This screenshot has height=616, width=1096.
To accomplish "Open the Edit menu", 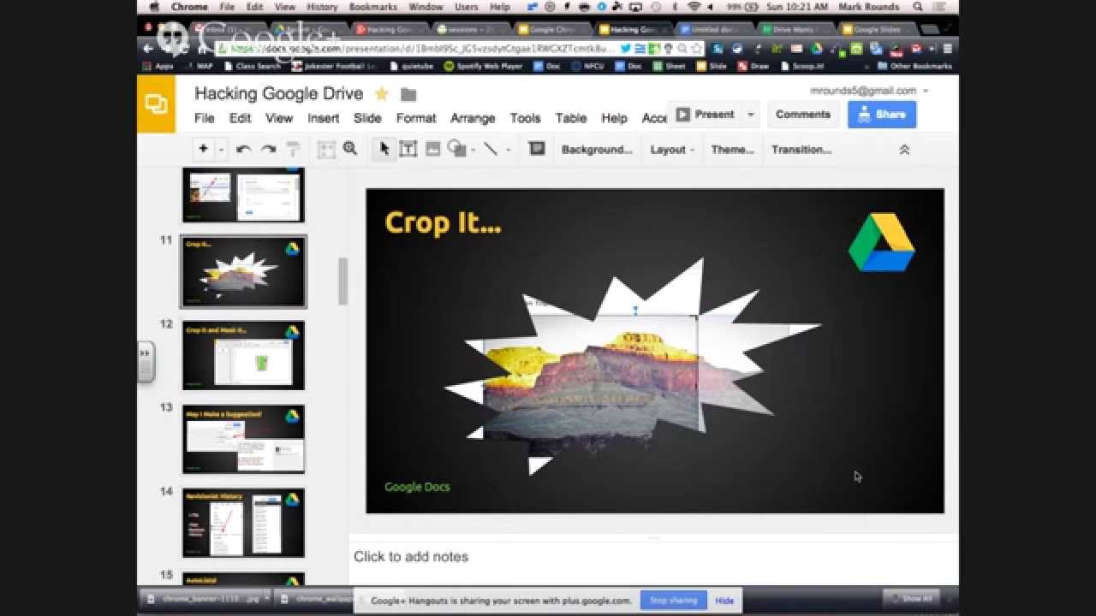I will click(240, 118).
